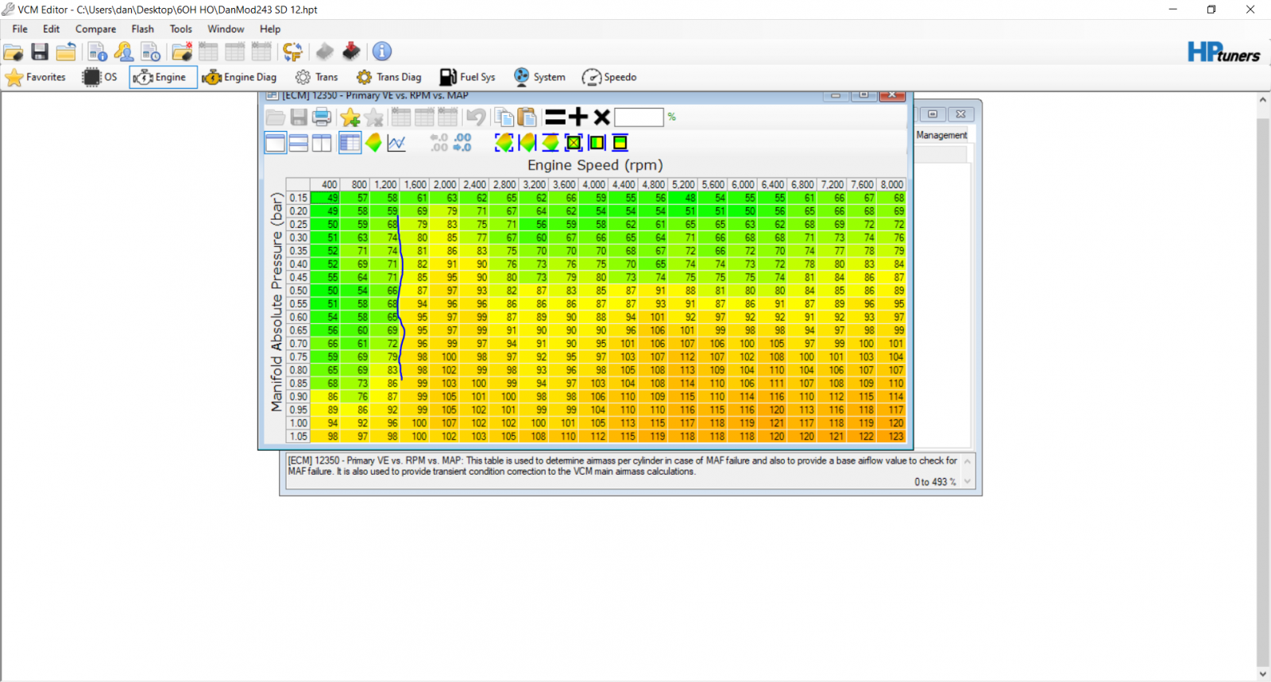Click the multiply-value X button
This screenshot has height=682, width=1271.
pyautogui.click(x=601, y=118)
